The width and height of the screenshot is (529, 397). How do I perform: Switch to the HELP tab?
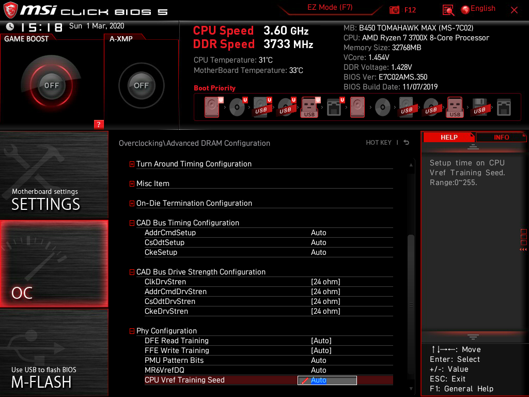click(449, 137)
